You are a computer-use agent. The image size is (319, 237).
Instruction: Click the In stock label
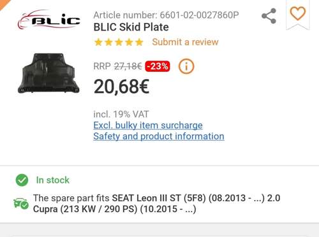pyautogui.click(x=53, y=180)
